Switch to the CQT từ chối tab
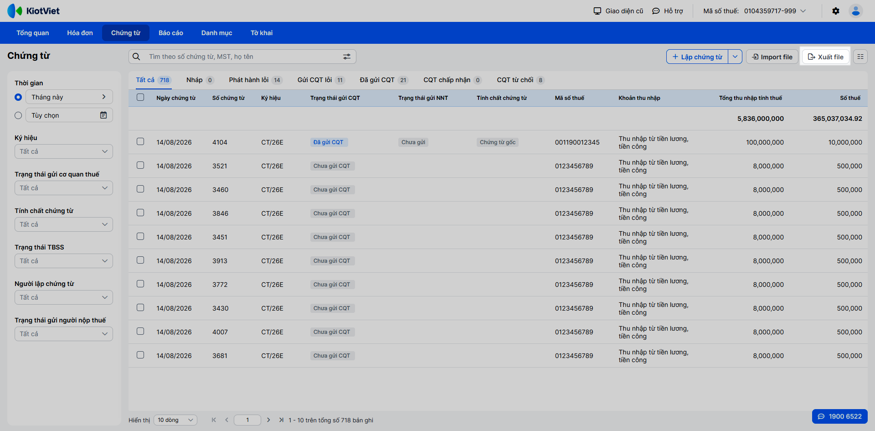The width and height of the screenshot is (875, 431). (x=521, y=80)
